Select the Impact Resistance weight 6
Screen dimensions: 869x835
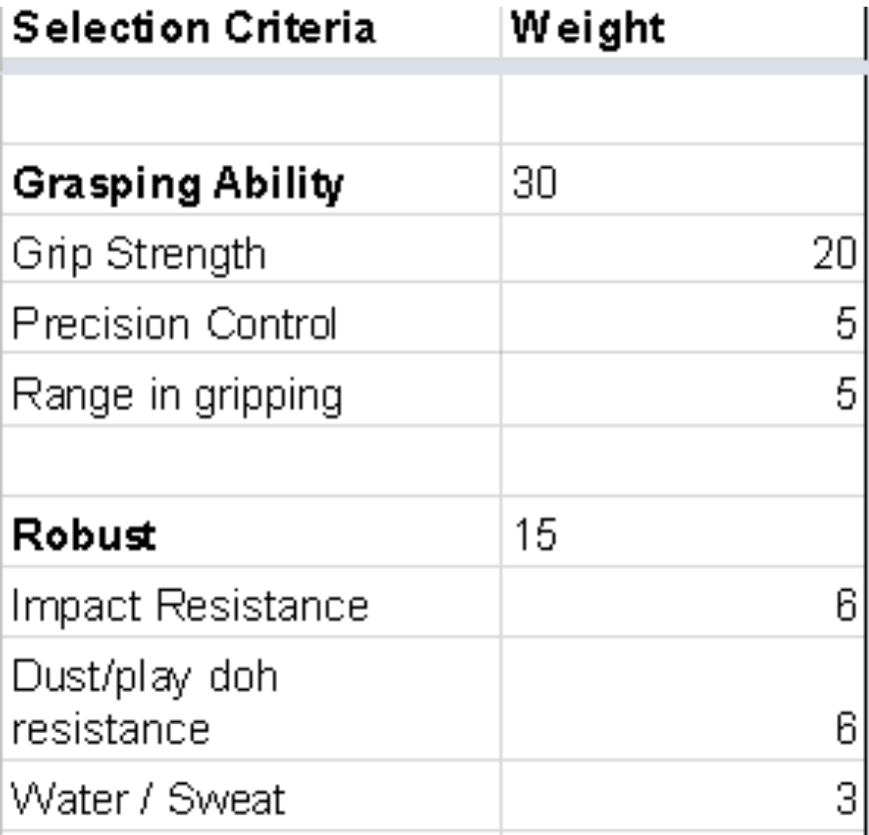click(x=682, y=602)
